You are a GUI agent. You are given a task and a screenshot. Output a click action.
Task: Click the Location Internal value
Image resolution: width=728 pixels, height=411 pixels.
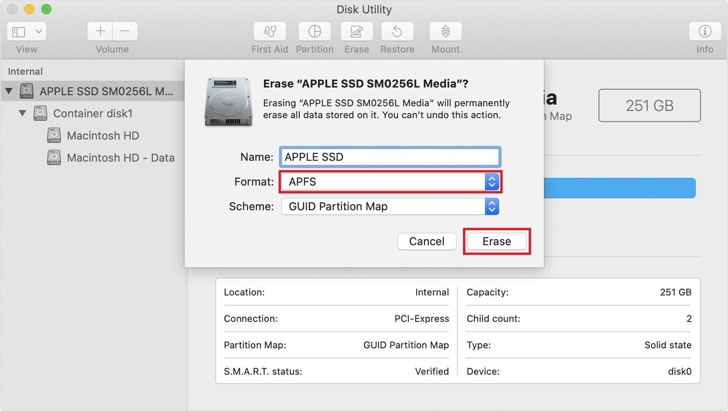coord(432,292)
